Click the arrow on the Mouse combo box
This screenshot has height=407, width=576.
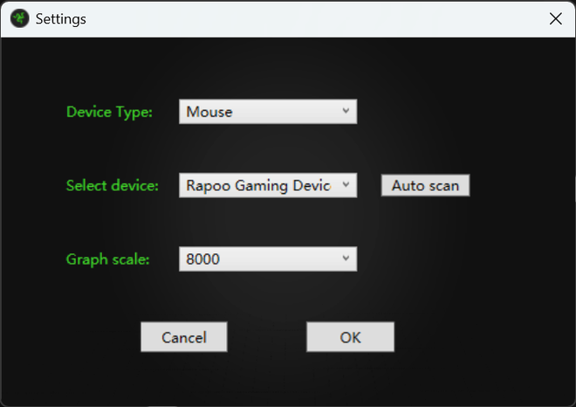pyautogui.click(x=346, y=112)
